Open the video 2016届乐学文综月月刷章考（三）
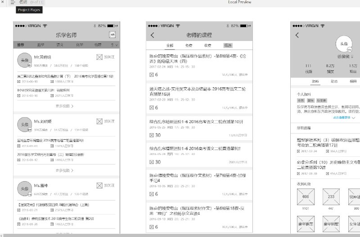360x237 pixels. click(50, 155)
